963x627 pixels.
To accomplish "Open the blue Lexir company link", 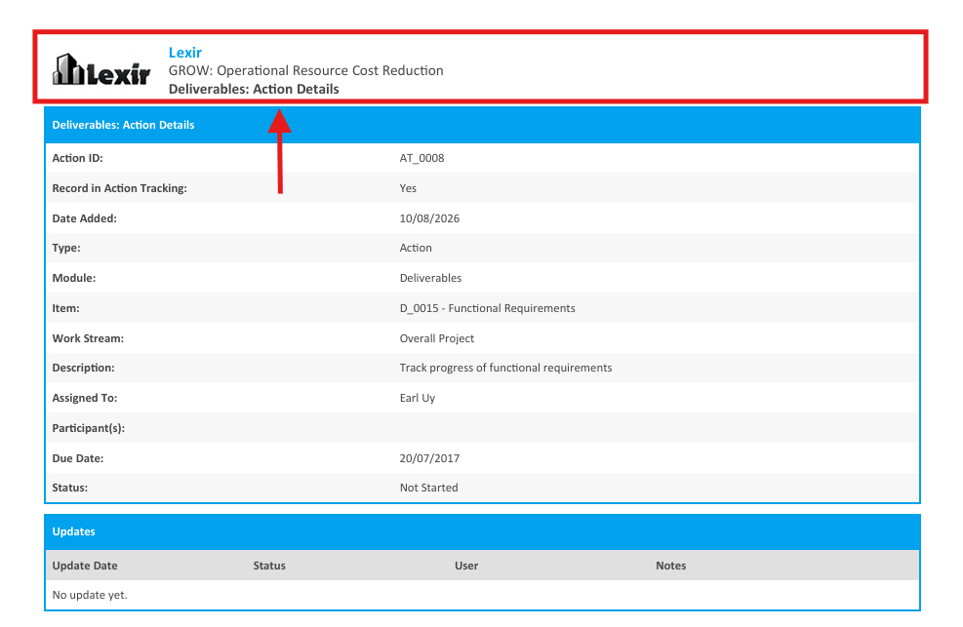I will coord(184,53).
